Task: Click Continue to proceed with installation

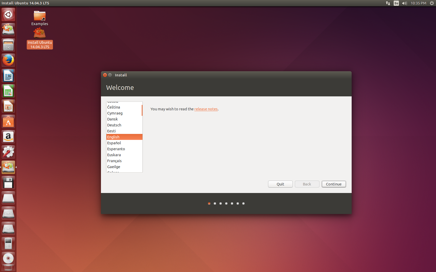Action: coord(334,184)
